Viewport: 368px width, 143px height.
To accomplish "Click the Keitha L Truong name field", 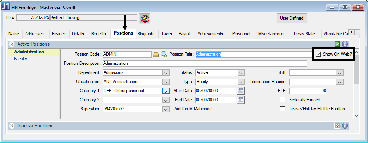I will point(93,18).
